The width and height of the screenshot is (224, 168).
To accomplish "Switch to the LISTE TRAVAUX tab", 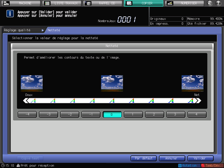I will tap(62, 3).
